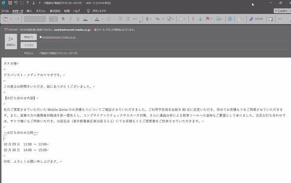Expand the font color palette arrow
291x183 pixels.
click(103, 19)
